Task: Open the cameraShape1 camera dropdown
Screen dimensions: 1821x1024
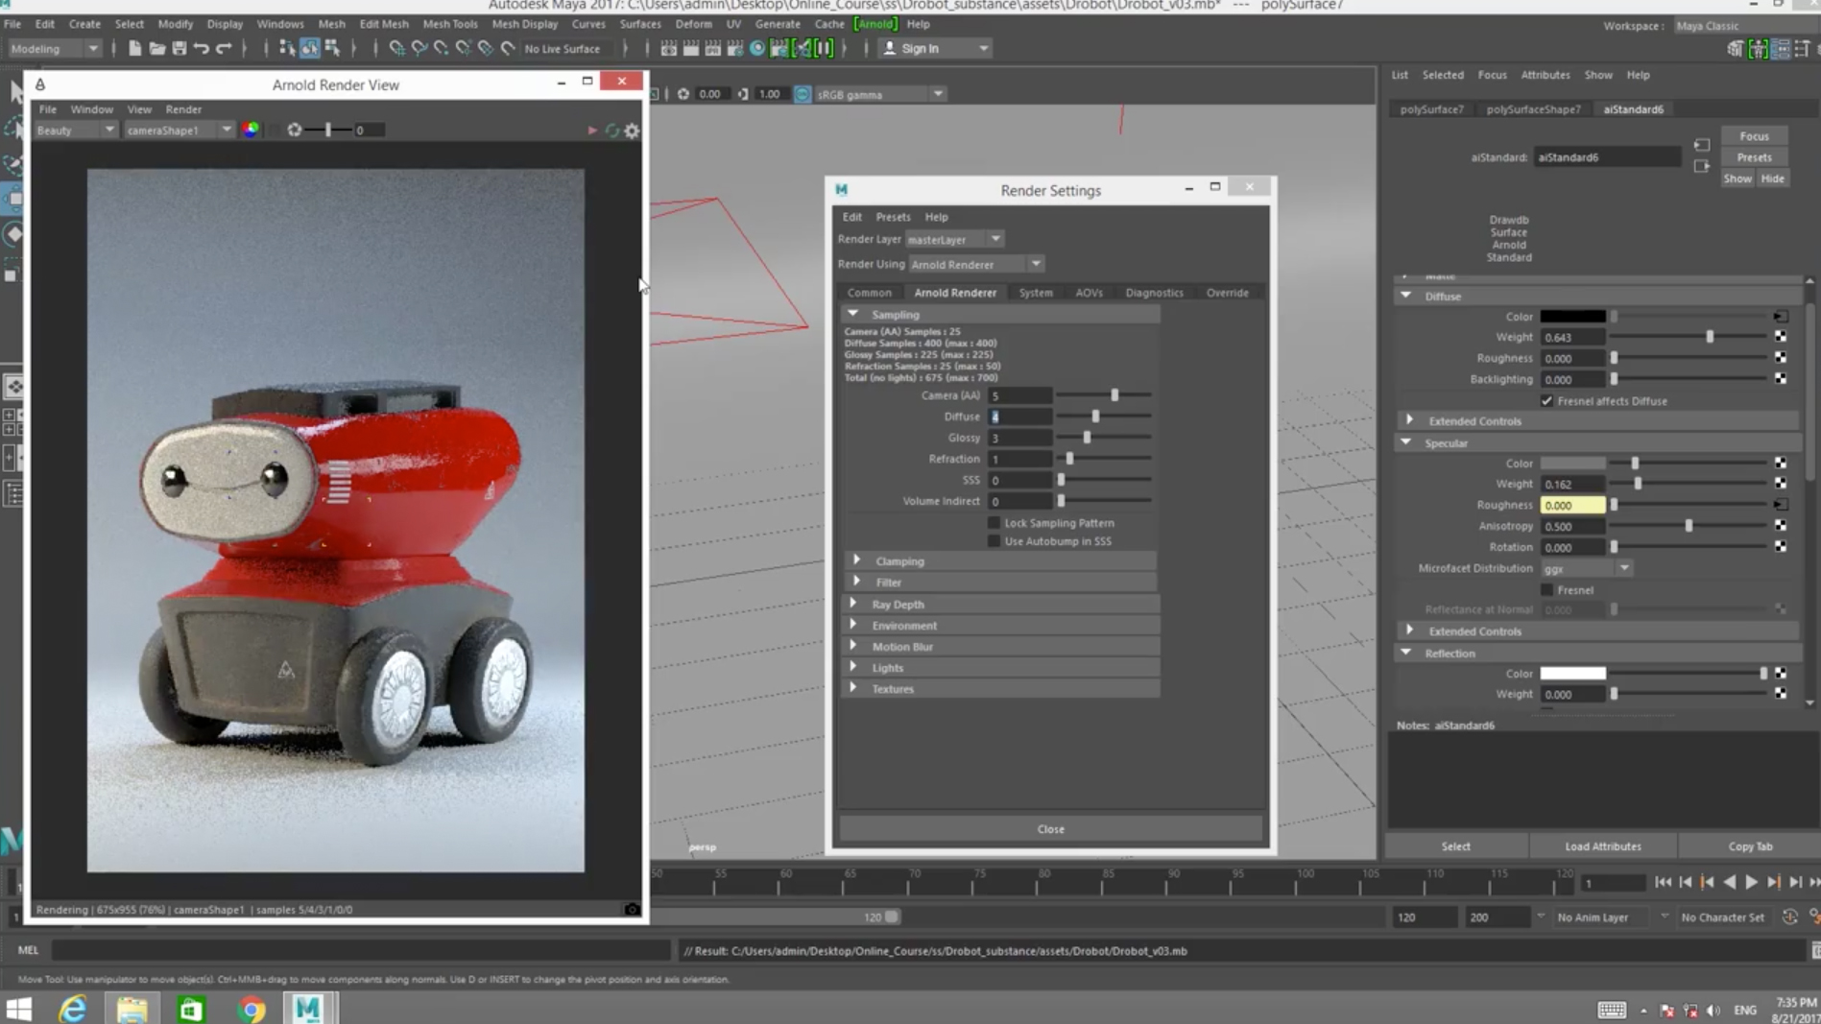Action: pos(180,131)
